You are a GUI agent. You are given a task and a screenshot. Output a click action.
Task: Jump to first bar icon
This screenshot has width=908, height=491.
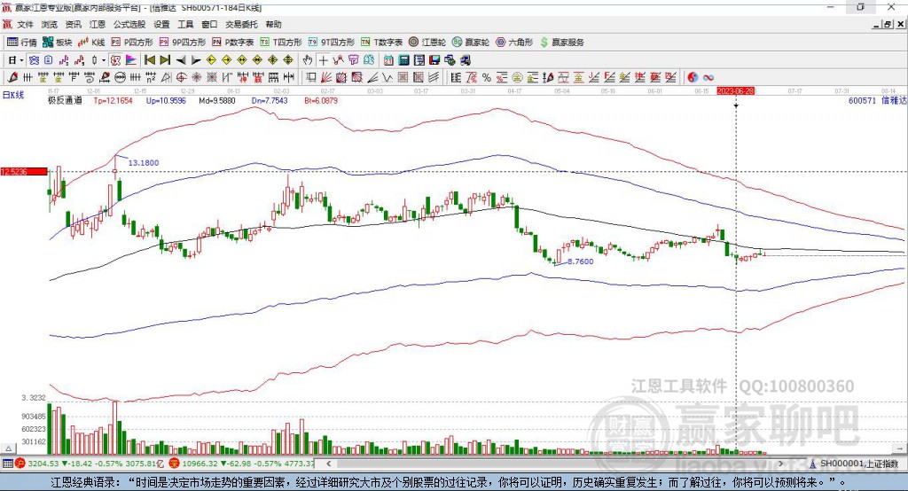pos(150,60)
